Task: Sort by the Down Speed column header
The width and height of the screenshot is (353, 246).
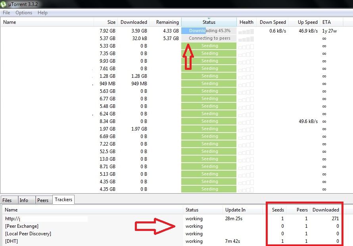Action: 272,22
